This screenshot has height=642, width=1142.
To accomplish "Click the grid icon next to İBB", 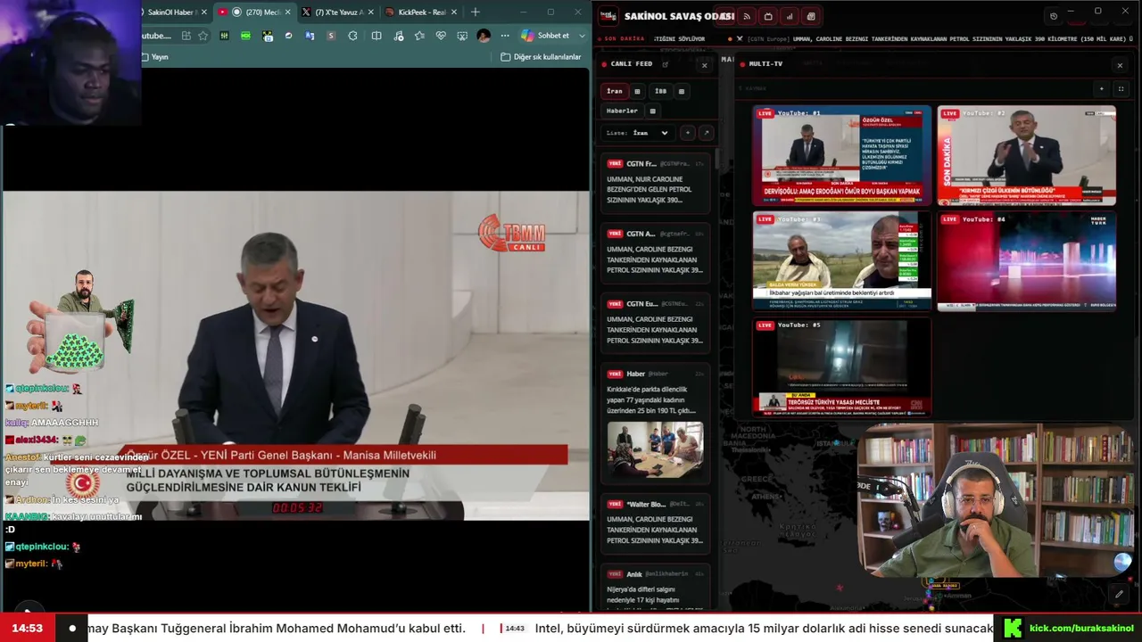I will click(682, 91).
